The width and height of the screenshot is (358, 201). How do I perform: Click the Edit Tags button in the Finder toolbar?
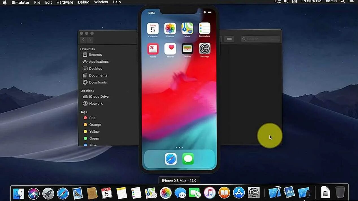coord(229,39)
